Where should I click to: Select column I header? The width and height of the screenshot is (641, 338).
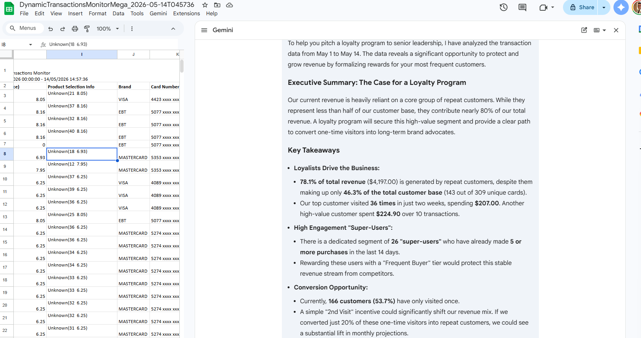point(82,54)
